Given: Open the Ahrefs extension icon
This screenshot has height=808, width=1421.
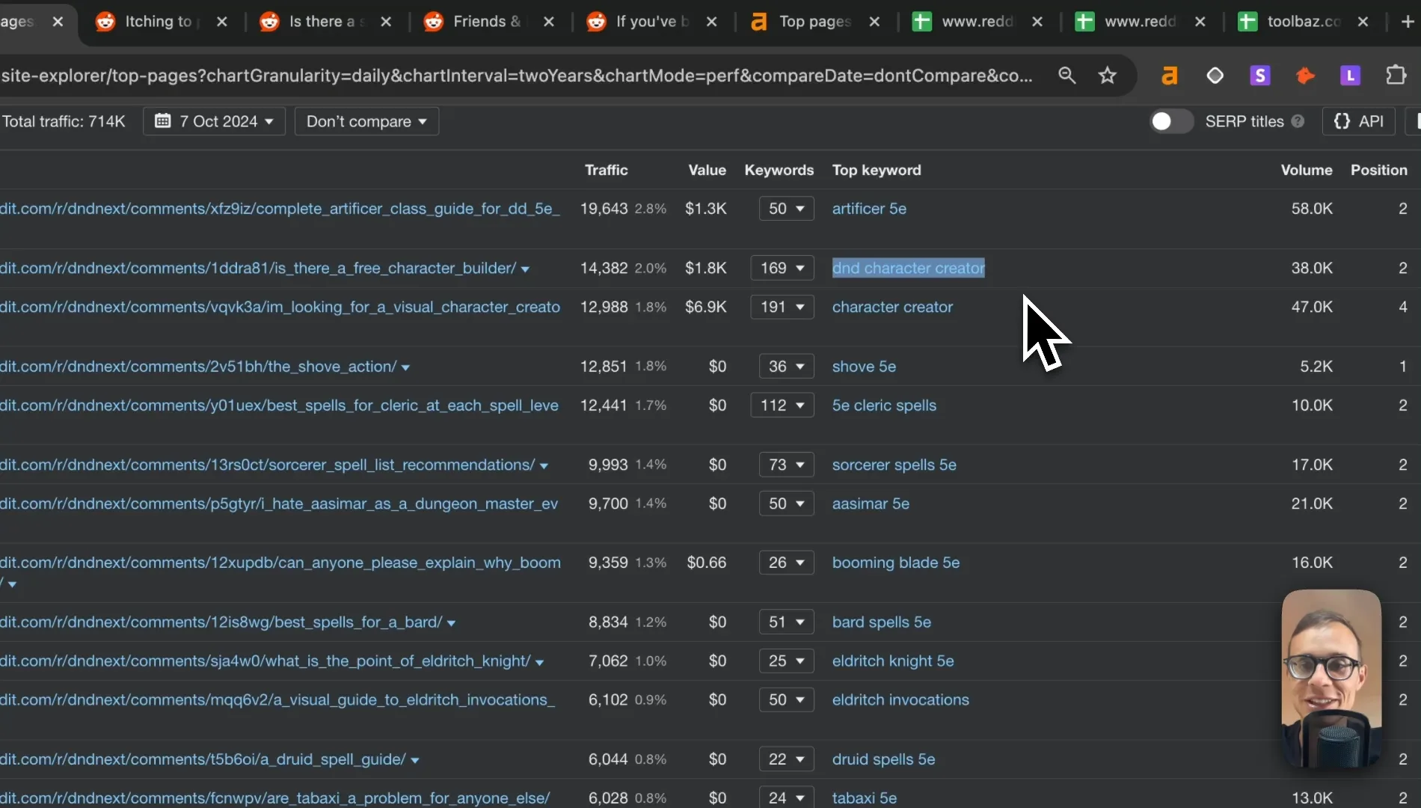Looking at the screenshot, I should [1170, 75].
